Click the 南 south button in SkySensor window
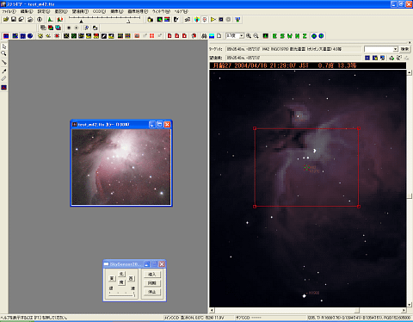Screen dimensions: 413x322 [121, 282]
